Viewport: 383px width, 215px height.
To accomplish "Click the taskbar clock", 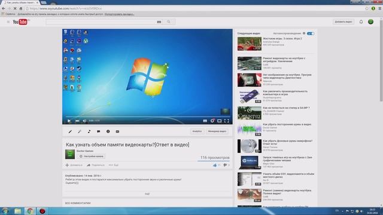I will pyautogui.click(x=372, y=211).
